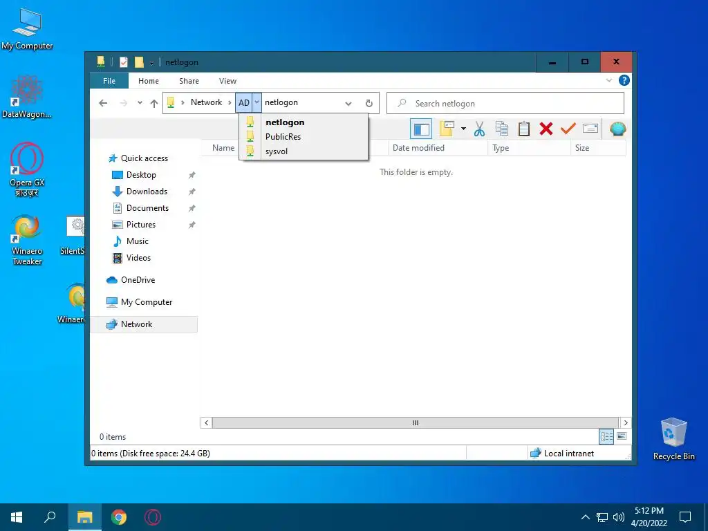Select the DataWagon desktop shortcut

click(x=27, y=97)
